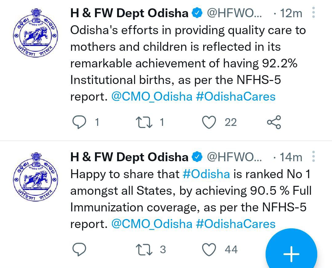Open #OdishaCares hashtag in second tweet
This screenshot has height=268, width=332.
236,224
